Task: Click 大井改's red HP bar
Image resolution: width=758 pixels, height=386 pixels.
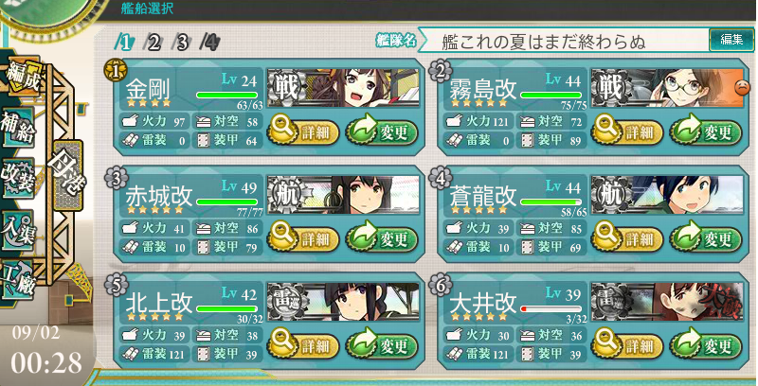Action: coord(550,308)
